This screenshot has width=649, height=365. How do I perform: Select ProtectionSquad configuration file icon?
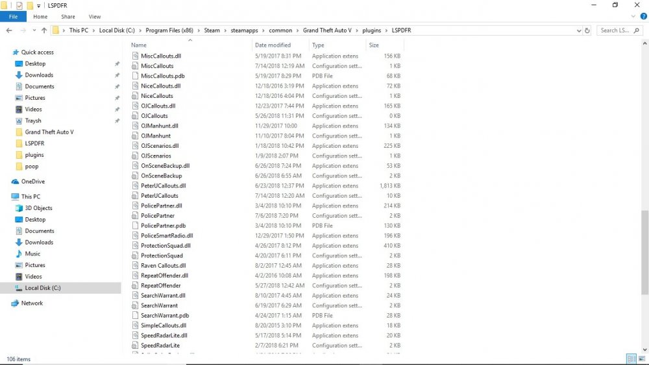135,255
